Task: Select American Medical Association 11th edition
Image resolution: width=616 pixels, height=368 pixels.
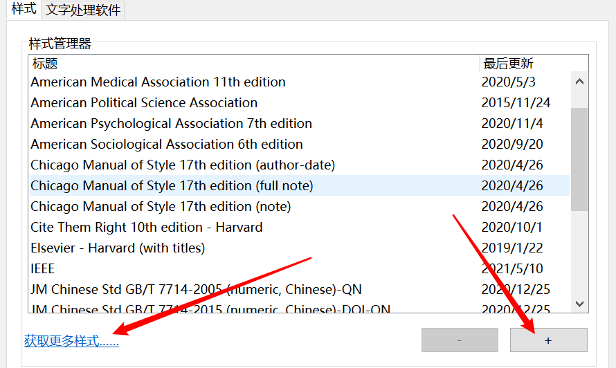Action: [x=158, y=82]
